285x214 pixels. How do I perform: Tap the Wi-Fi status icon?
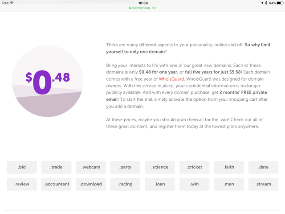(12, 3)
